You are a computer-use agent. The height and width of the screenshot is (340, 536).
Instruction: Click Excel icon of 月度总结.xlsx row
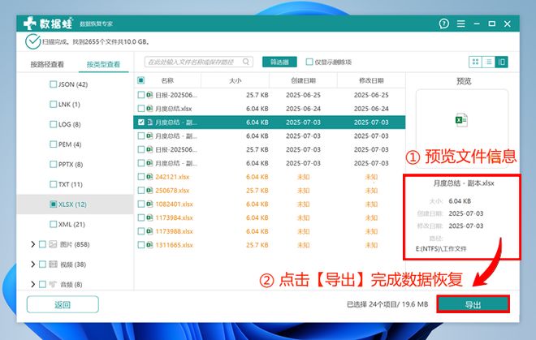(149, 108)
